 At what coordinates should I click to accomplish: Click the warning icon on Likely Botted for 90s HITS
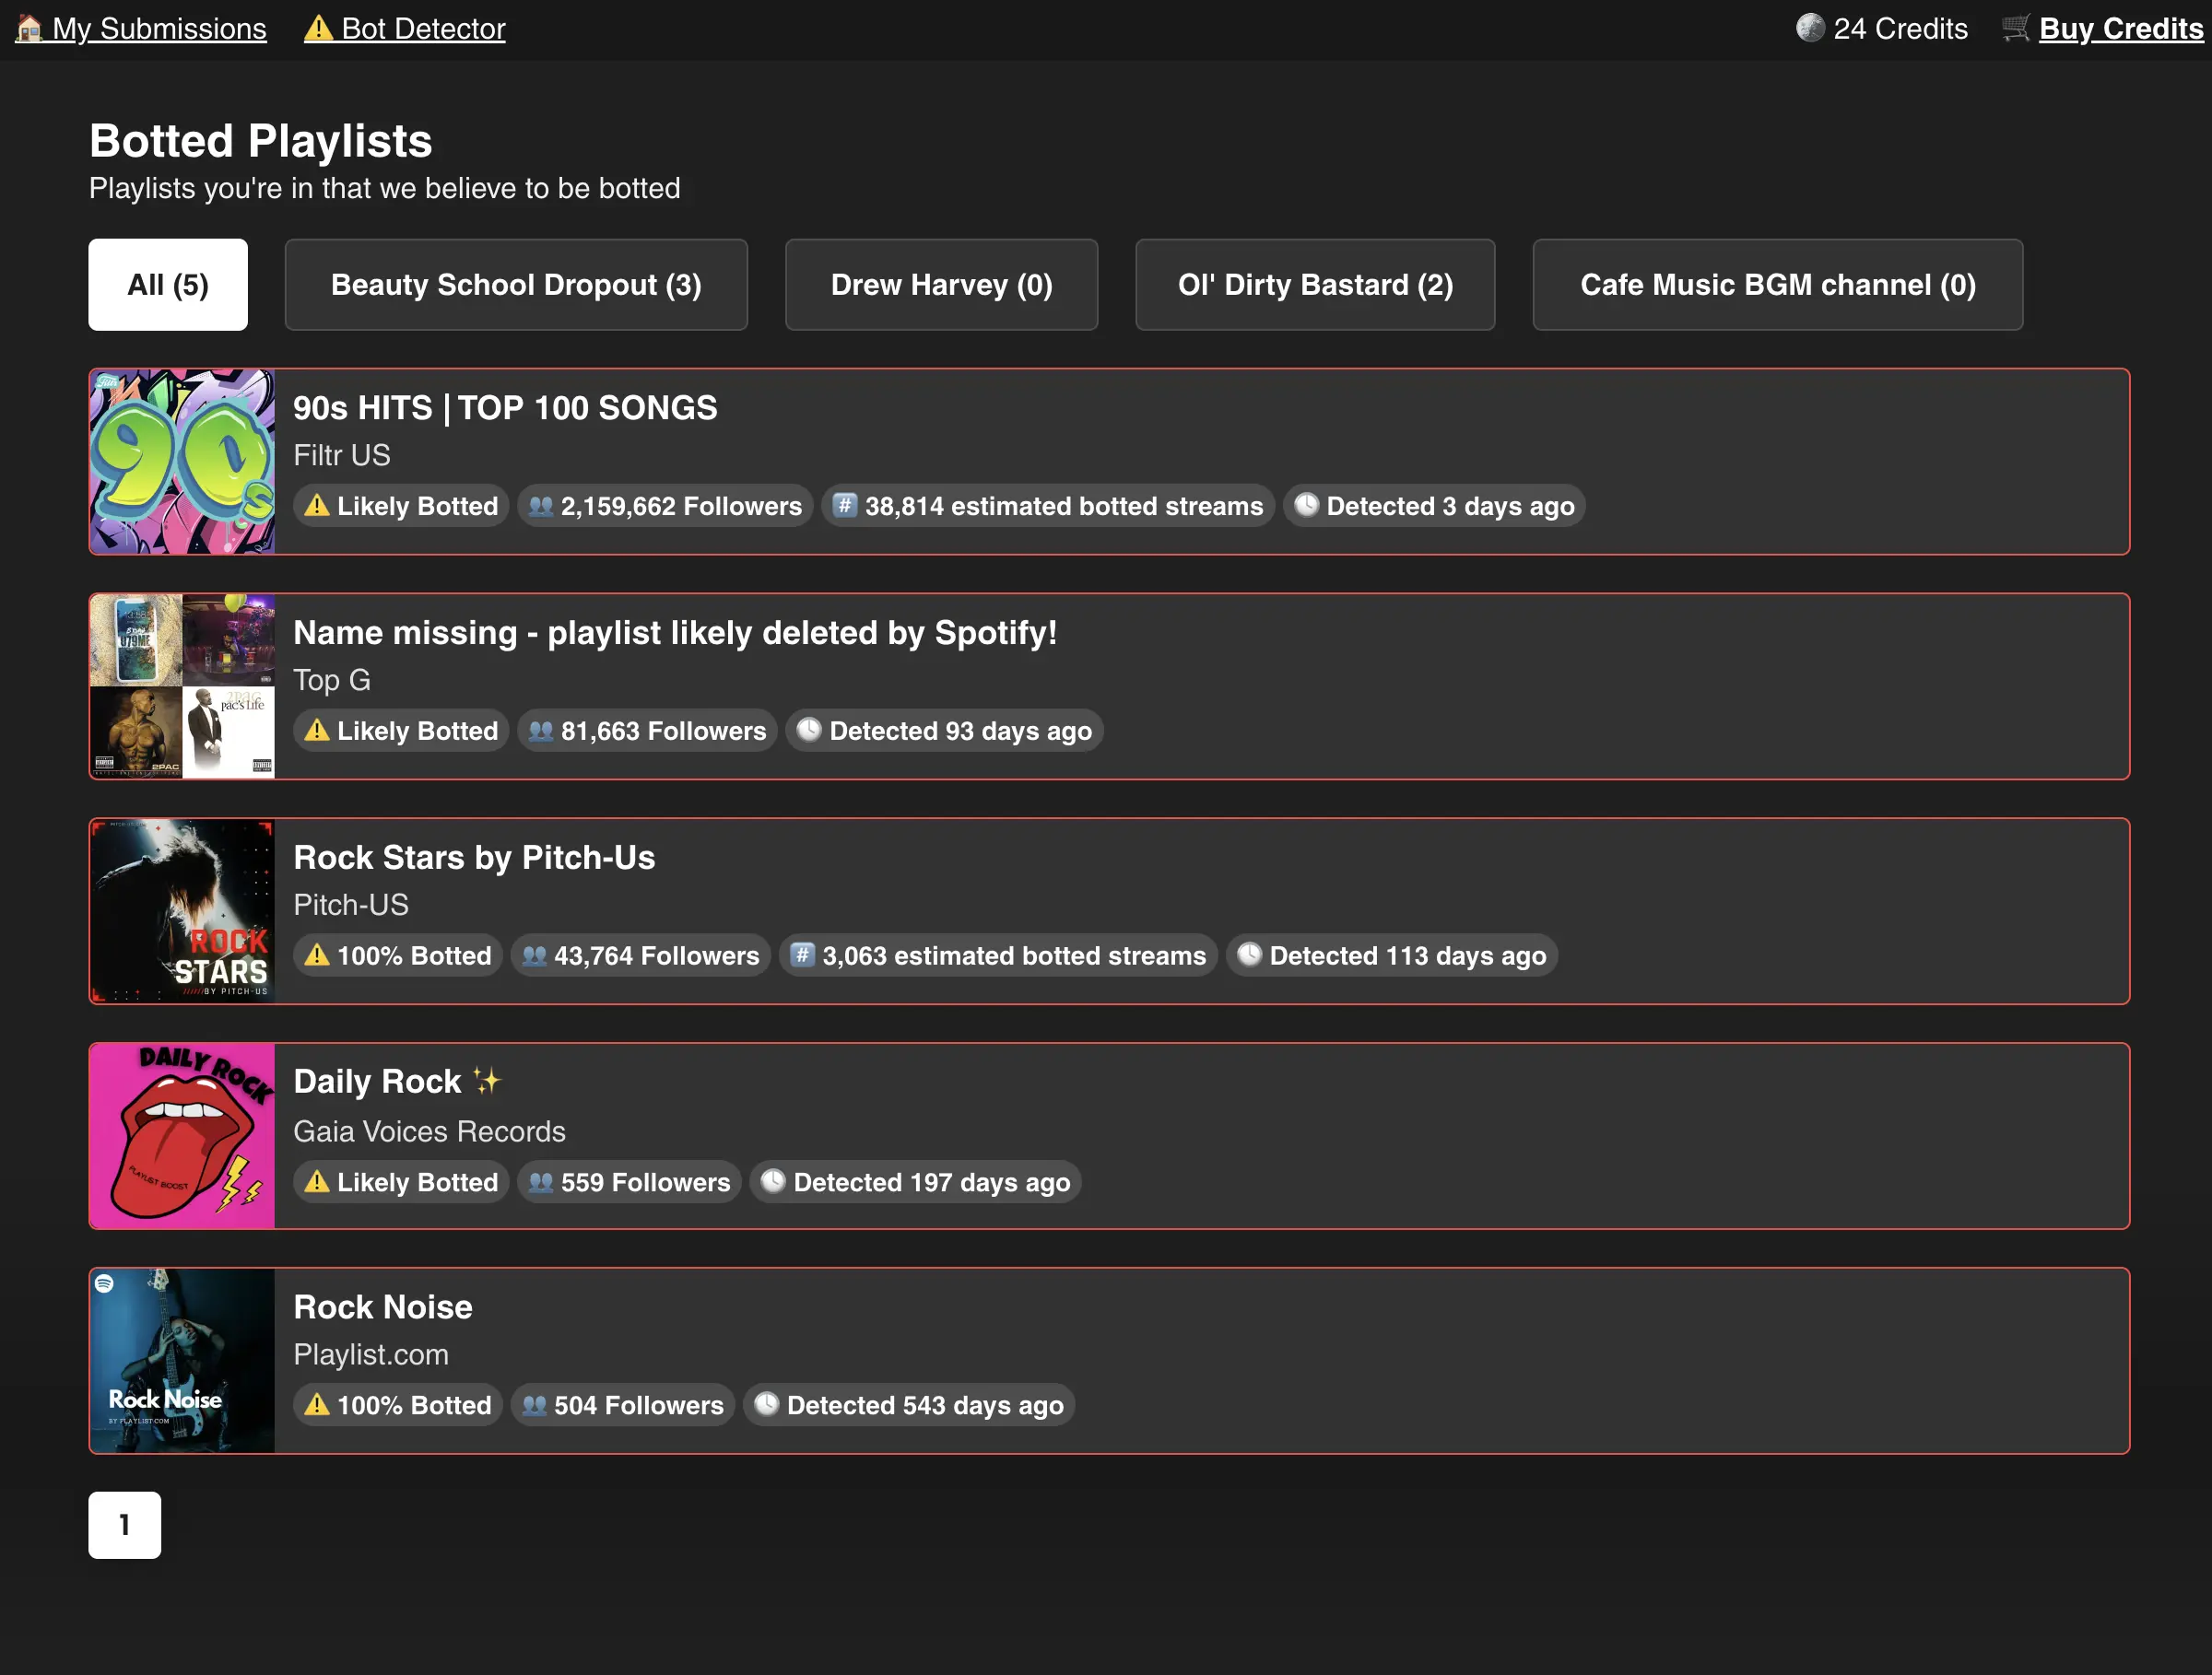(316, 506)
